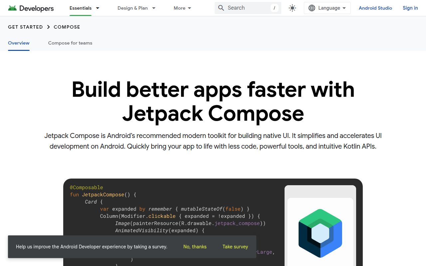Screen dimensions: 426x266
Task: Expand the Essentials dropdown arrow
Action: (98, 8)
